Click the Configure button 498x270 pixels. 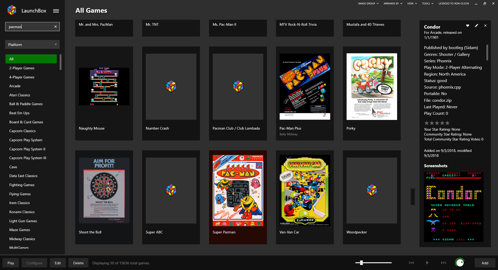tap(34, 263)
